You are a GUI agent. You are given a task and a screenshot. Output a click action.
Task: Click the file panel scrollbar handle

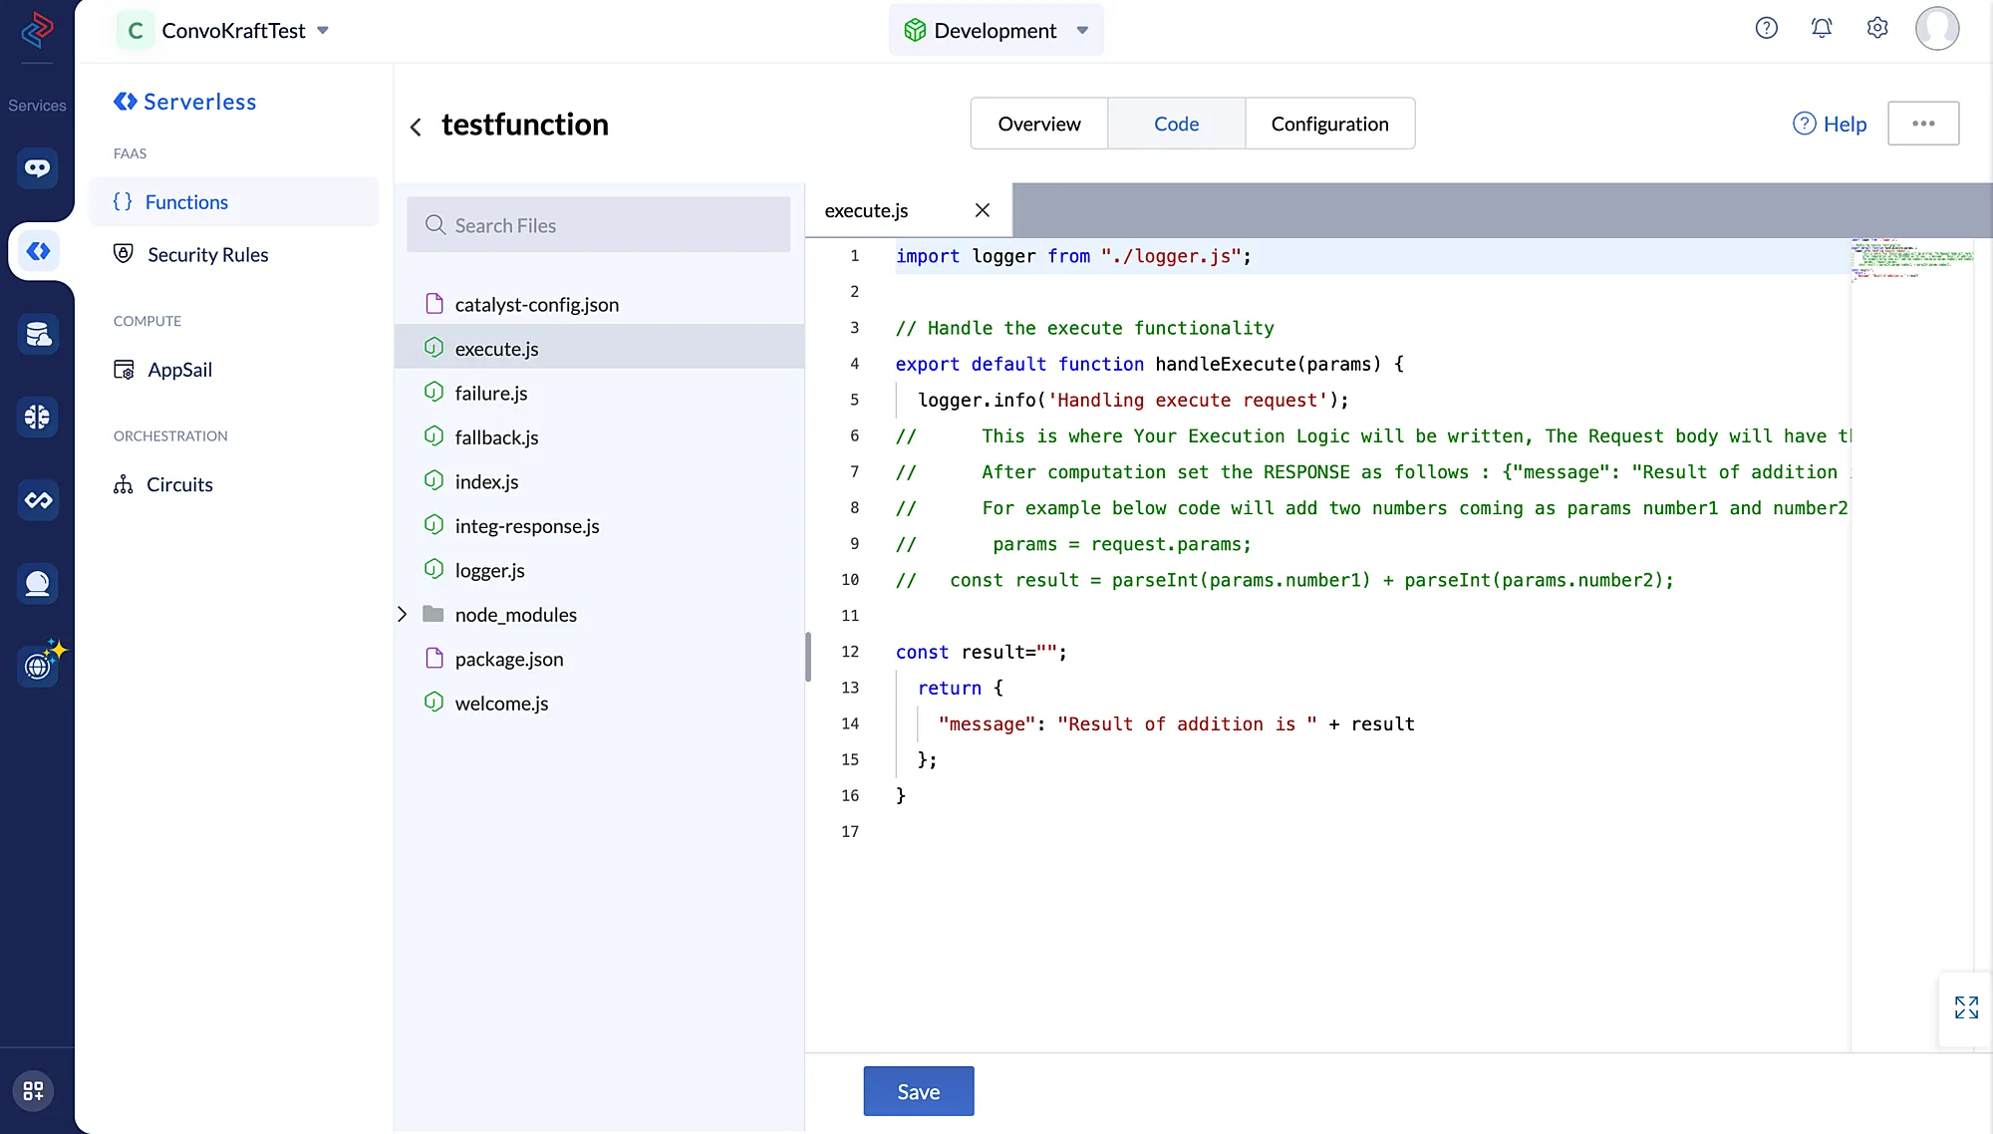808,657
